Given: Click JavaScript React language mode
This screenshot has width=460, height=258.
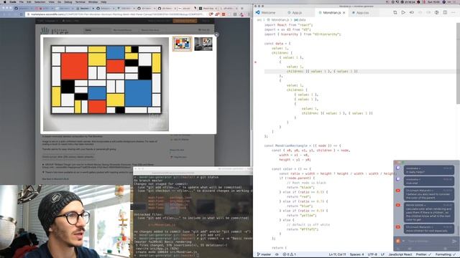Looking at the screenshot, I should [x=400, y=254].
